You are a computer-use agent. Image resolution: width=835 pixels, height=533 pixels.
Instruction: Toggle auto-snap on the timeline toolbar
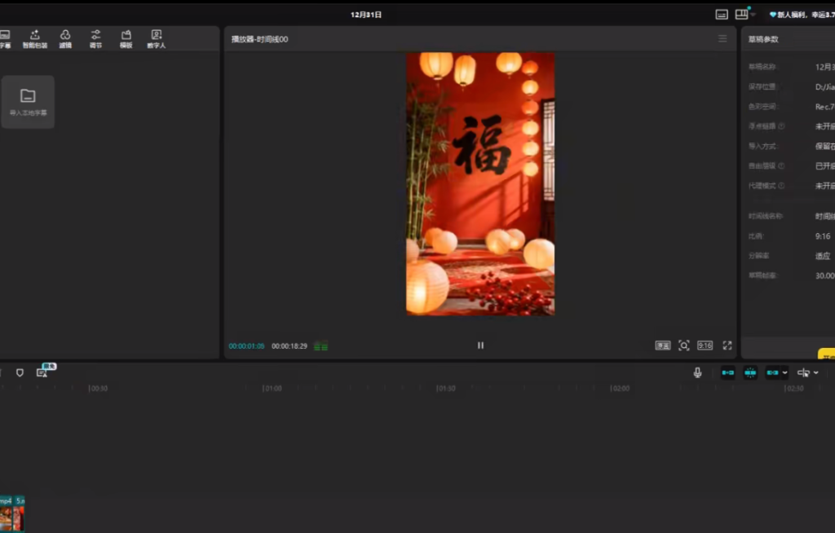click(x=749, y=372)
